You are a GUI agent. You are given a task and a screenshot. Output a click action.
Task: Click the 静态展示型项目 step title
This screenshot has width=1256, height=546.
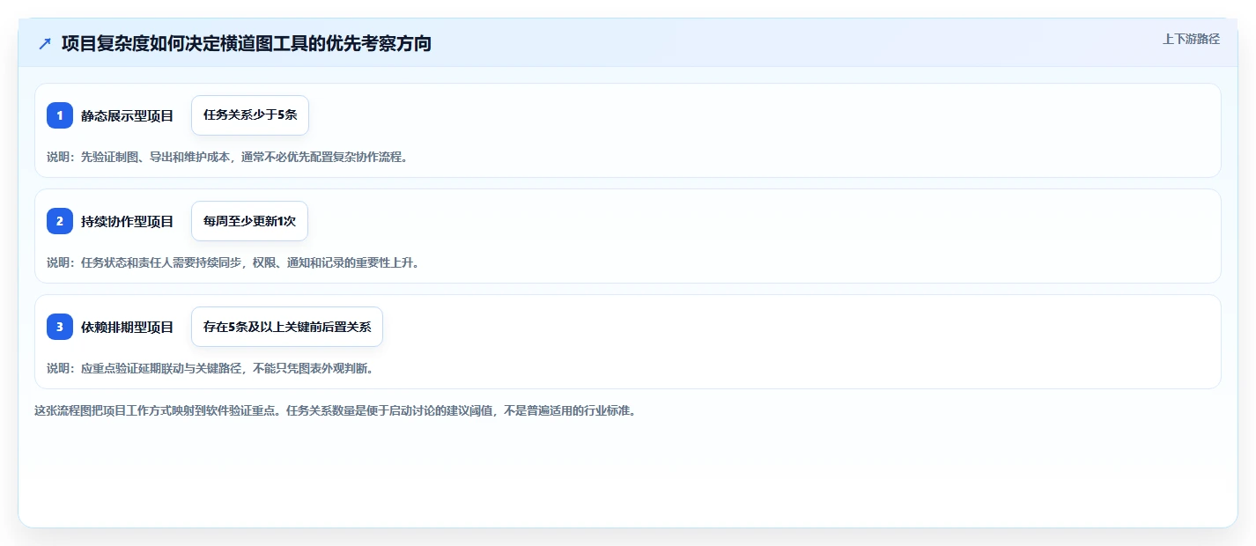[x=128, y=115]
